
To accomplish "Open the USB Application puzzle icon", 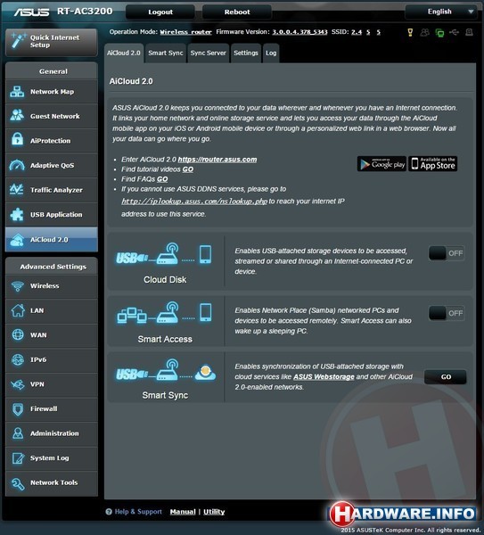I will click(x=17, y=214).
